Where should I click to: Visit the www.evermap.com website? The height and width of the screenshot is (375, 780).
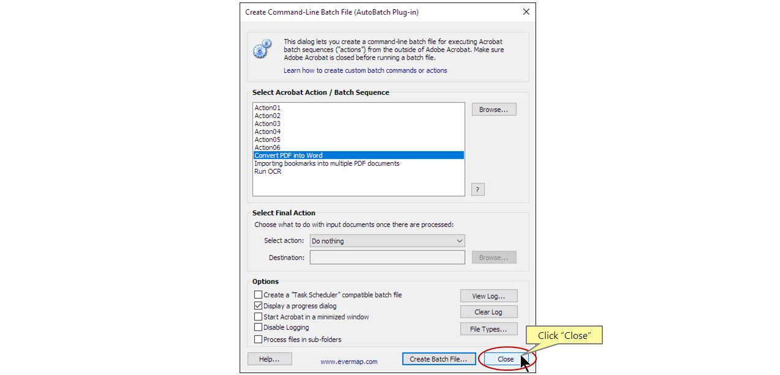(348, 362)
